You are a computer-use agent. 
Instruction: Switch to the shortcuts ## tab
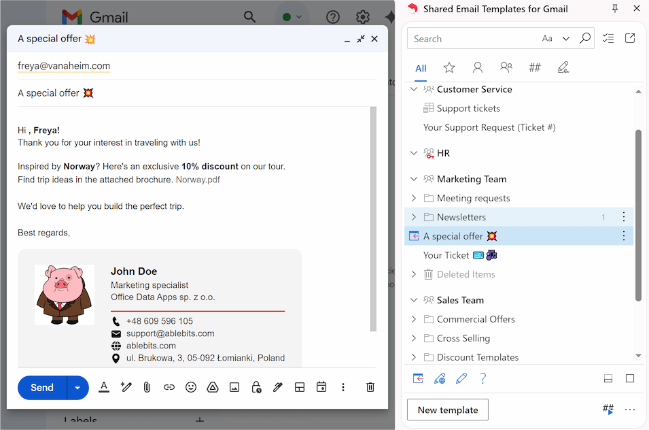pos(535,67)
